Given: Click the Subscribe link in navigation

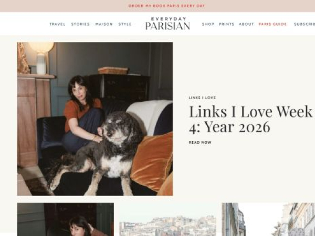Looking at the screenshot, I should tap(304, 24).
